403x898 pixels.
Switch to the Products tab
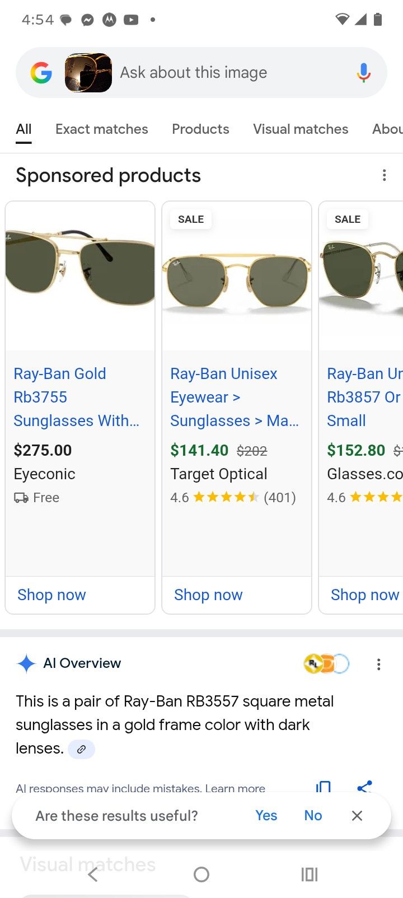click(x=200, y=129)
